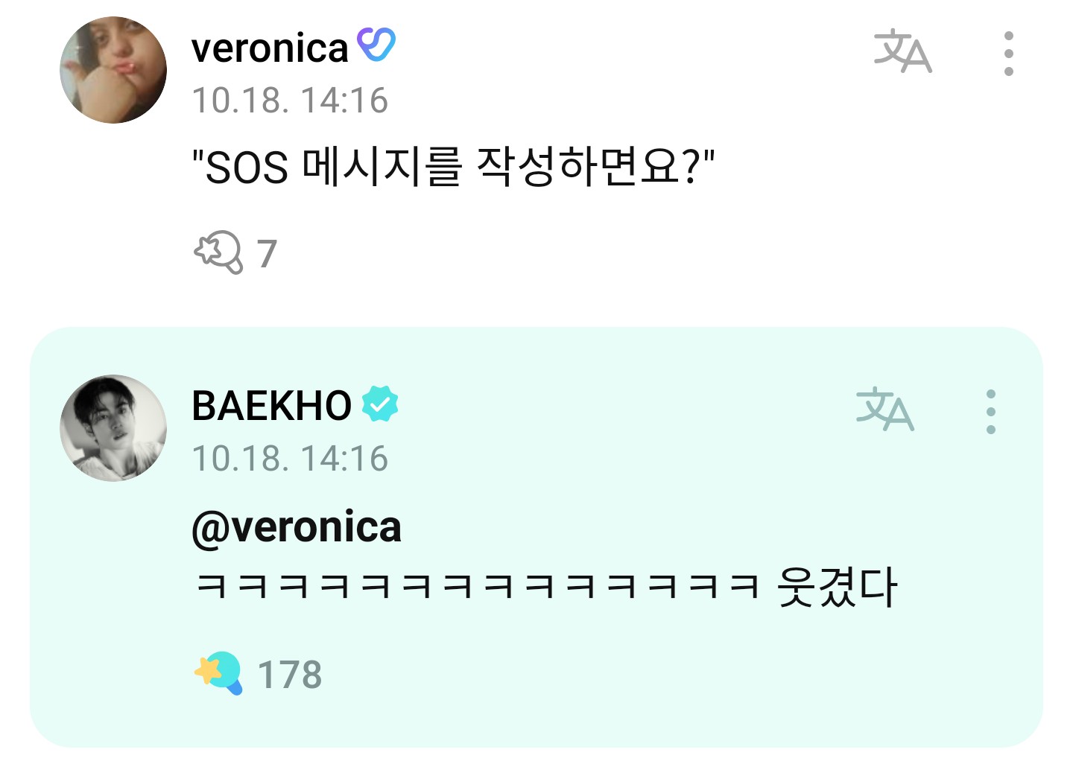The height and width of the screenshot is (767, 1073).
Task: Click the 10.18. 14:16 timestamp under veronica
Action: click(290, 101)
